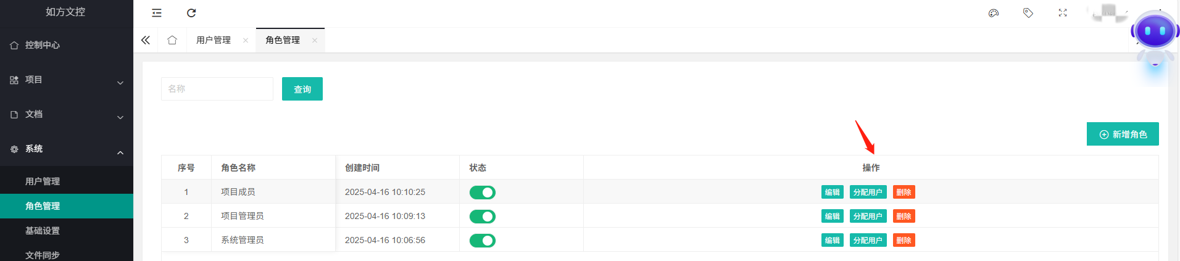This screenshot has width=1180, height=261.
Task: Open the robot assistant avatar
Action: pyautogui.click(x=1155, y=37)
